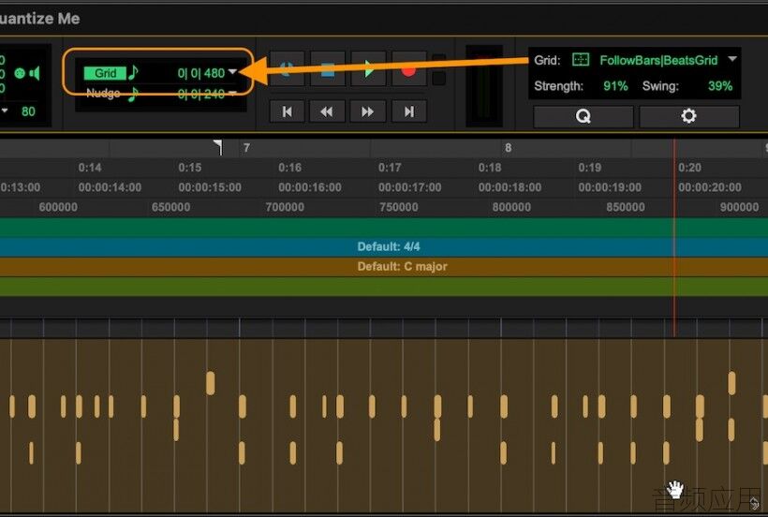This screenshot has height=517, width=768.
Task: Click the Online transport button with clock icon
Action: [287, 69]
